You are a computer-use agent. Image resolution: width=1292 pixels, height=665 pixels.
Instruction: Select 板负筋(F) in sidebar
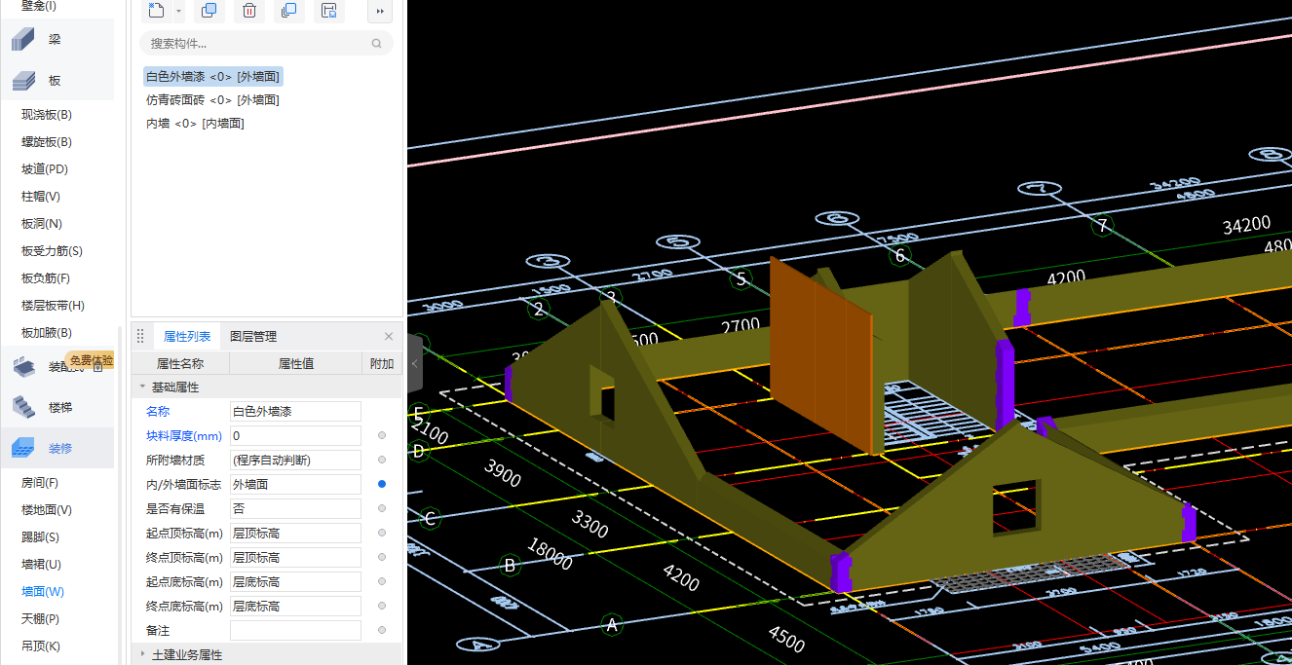tap(46, 277)
